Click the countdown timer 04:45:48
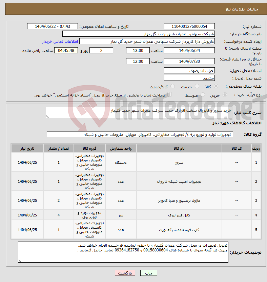267x282 pixels. click(66, 51)
